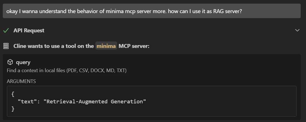Click the user message about minima mcp server
Image resolution: width=306 pixels, height=122 pixels.
point(152,11)
